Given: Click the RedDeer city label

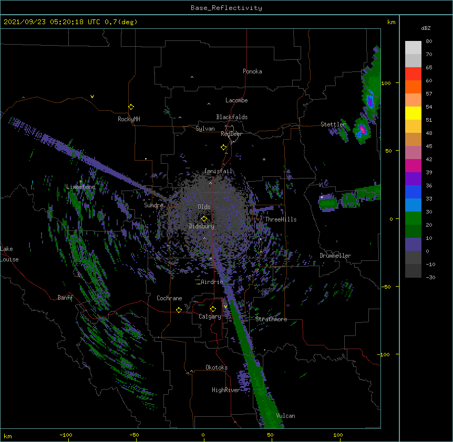Looking at the screenshot, I should 231,134.
